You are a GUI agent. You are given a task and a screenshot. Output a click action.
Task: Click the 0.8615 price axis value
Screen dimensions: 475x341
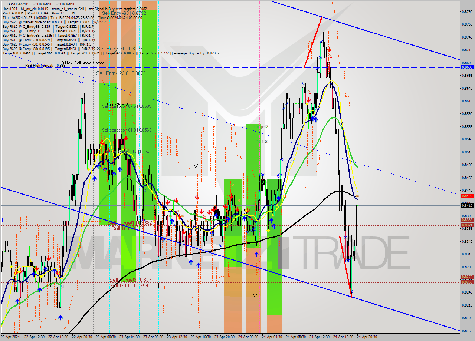[x=467, y=101]
